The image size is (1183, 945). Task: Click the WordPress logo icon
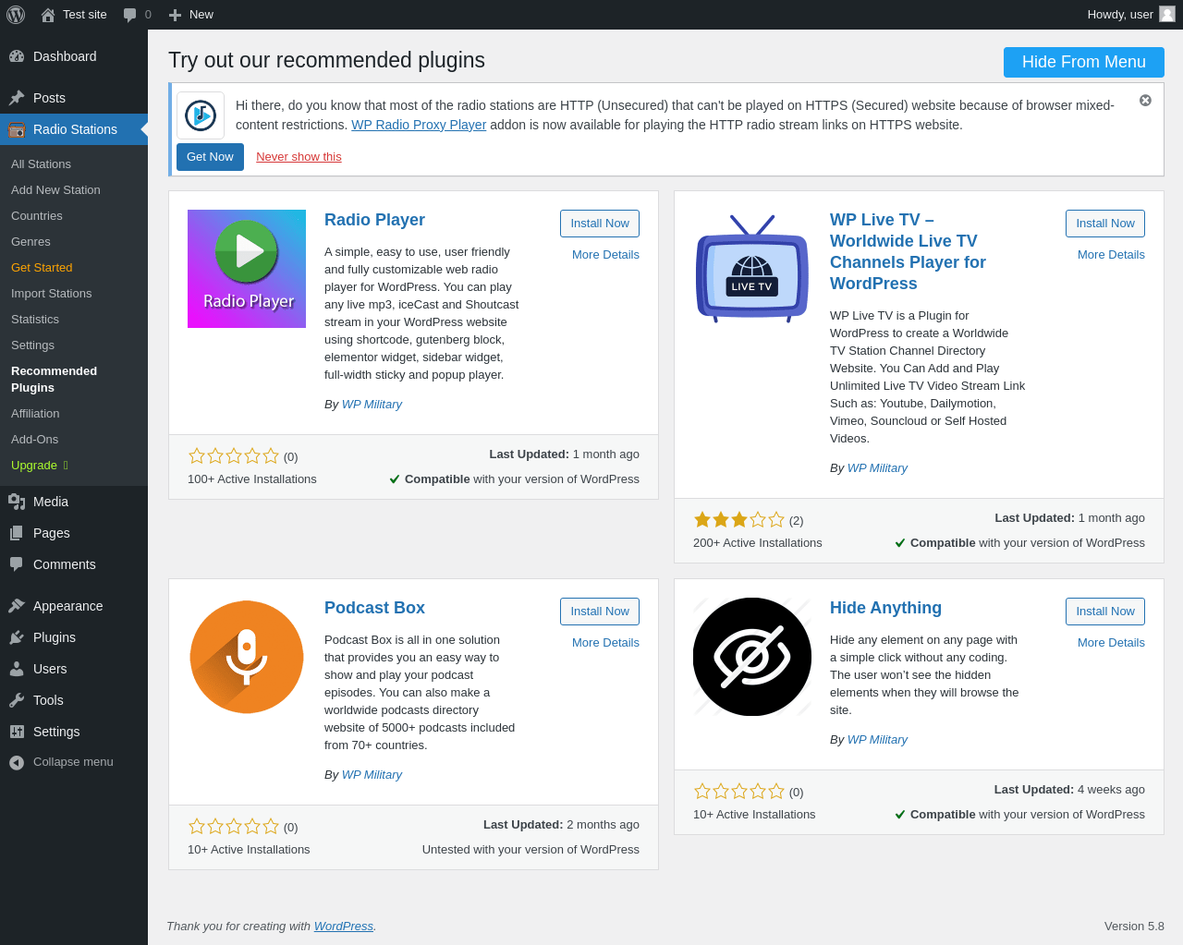pyautogui.click(x=16, y=15)
